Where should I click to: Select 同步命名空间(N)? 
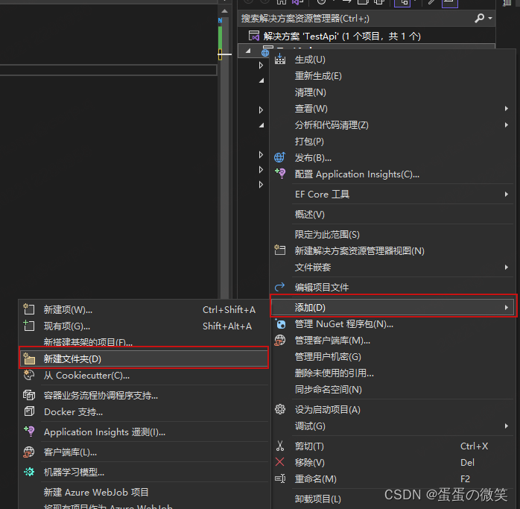point(328,390)
